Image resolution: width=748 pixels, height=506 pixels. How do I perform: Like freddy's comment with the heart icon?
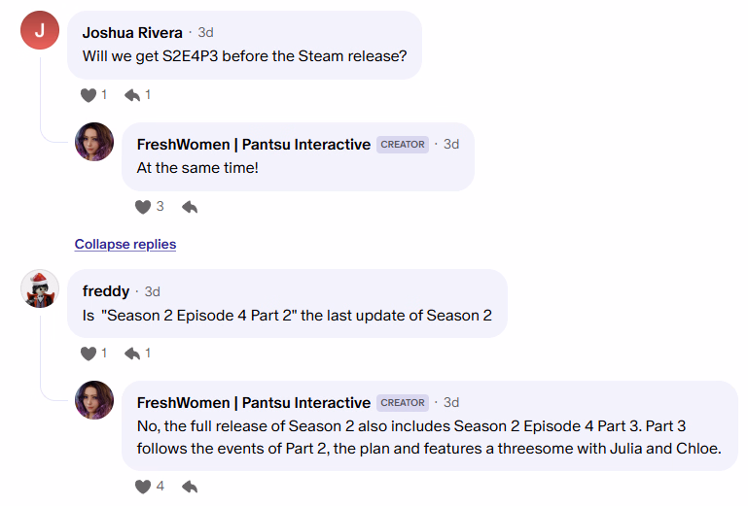click(89, 354)
